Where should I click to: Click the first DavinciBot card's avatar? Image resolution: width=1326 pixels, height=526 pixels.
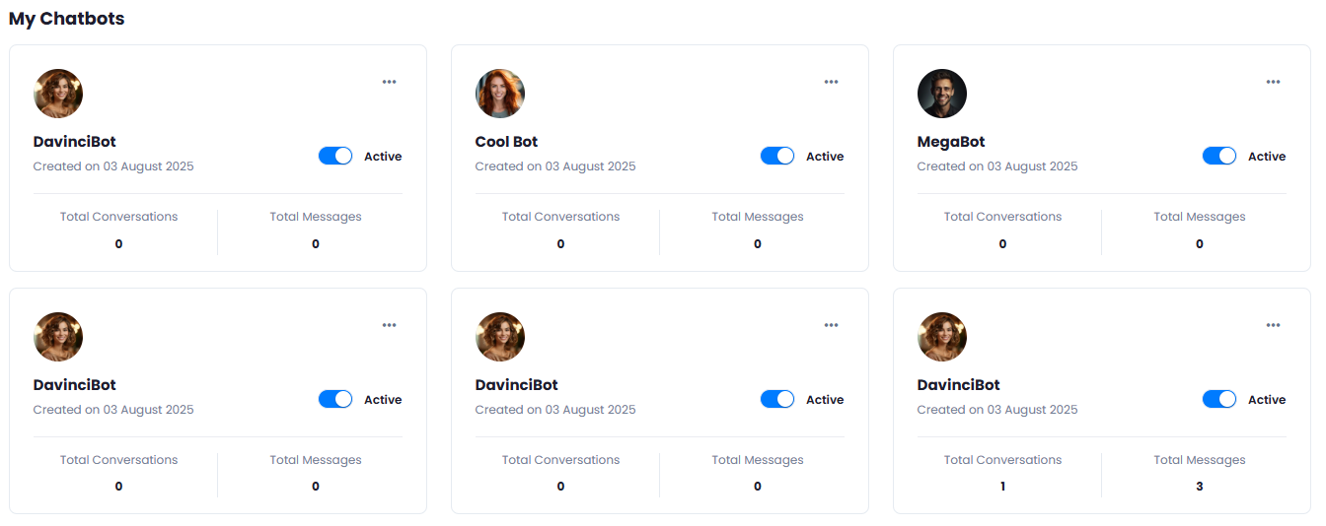[x=58, y=94]
